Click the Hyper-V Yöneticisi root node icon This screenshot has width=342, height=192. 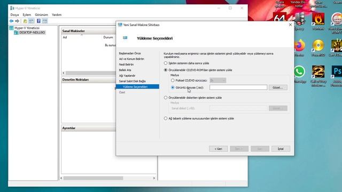click(11, 28)
